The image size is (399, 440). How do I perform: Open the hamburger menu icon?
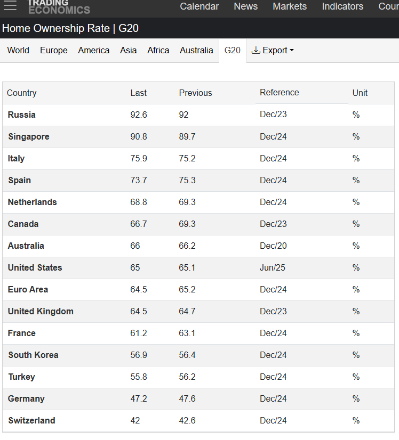[x=10, y=5]
